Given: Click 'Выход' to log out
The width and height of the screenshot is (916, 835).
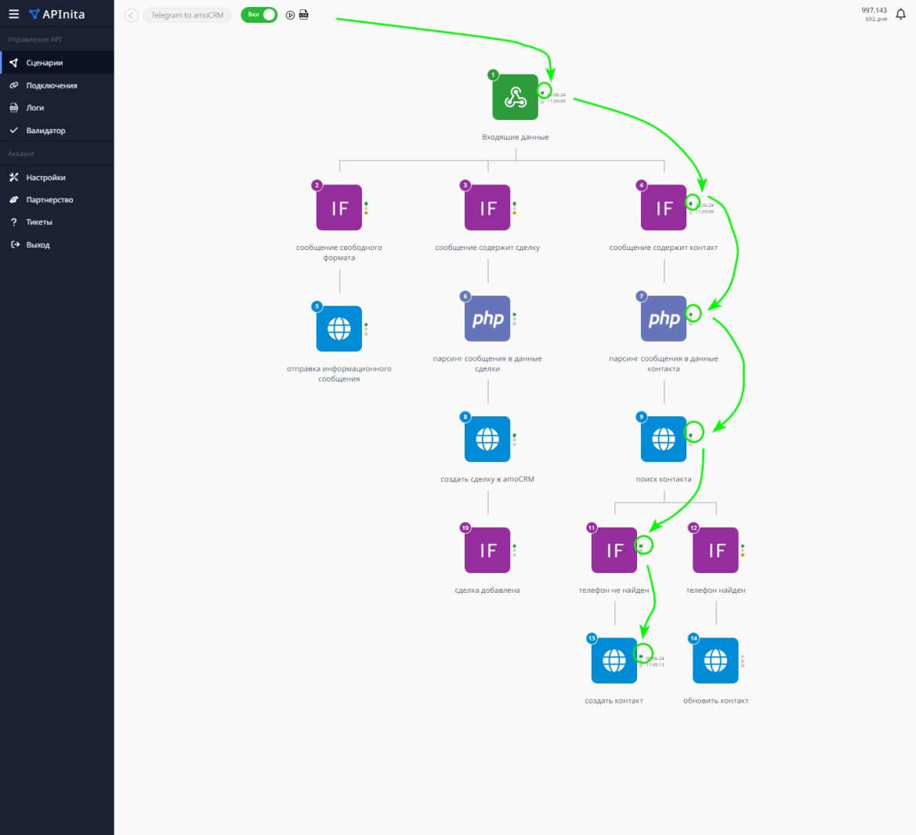Looking at the screenshot, I should tap(38, 245).
